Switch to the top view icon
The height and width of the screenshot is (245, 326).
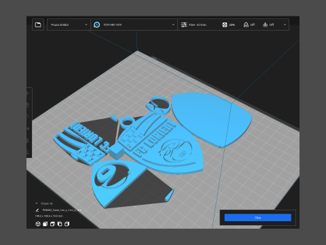click(52, 224)
